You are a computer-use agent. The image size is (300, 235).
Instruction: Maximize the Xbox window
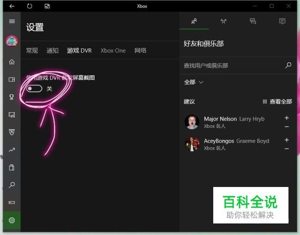coord(271,6)
